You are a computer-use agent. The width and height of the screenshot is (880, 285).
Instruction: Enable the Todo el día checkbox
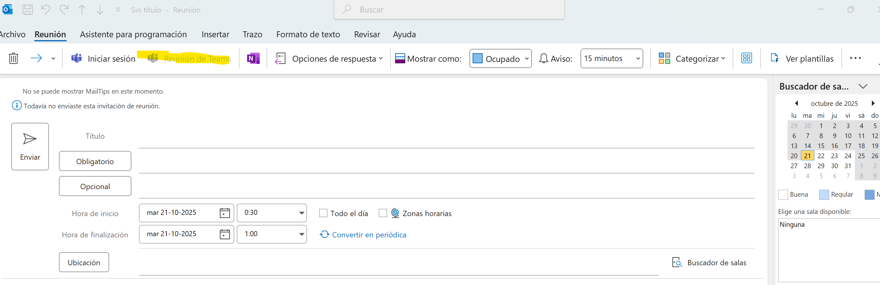point(323,213)
